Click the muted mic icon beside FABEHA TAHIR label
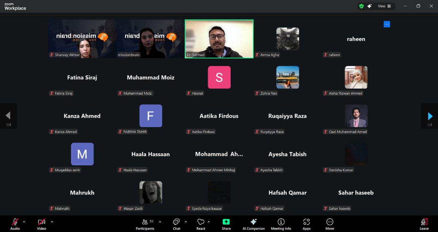This screenshot has width=438, height=232. 120,132
